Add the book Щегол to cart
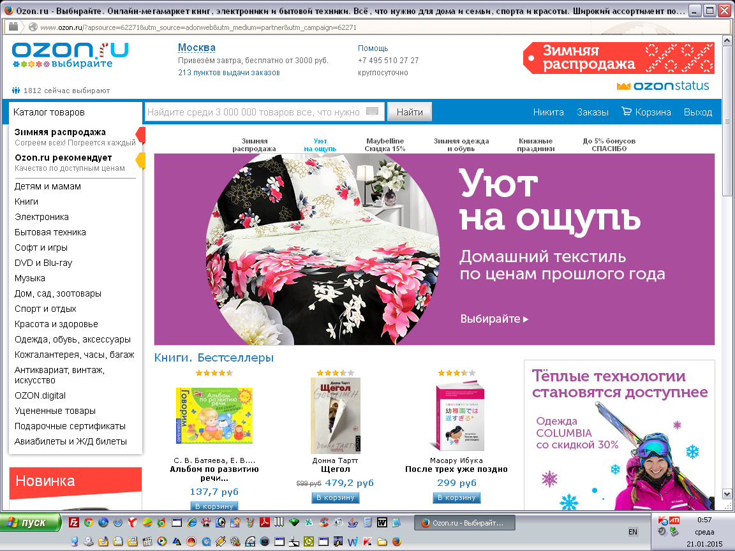 pyautogui.click(x=335, y=497)
